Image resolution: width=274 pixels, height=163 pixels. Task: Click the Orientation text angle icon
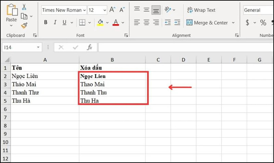pyautogui.click(x=167, y=10)
